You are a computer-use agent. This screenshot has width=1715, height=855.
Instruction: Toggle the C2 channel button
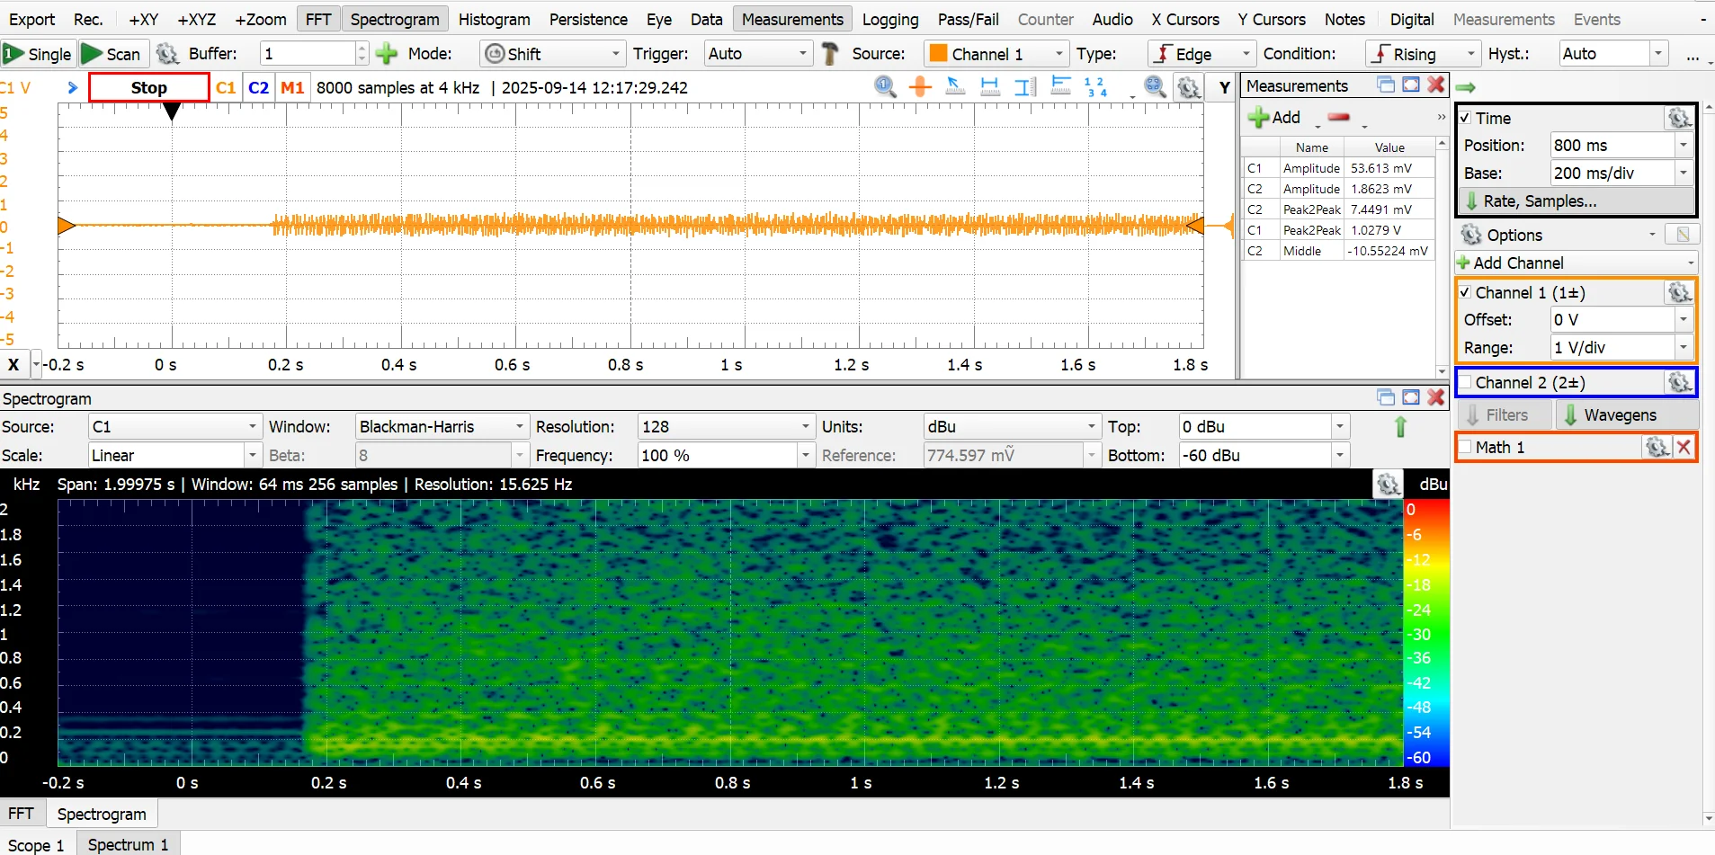(x=258, y=87)
